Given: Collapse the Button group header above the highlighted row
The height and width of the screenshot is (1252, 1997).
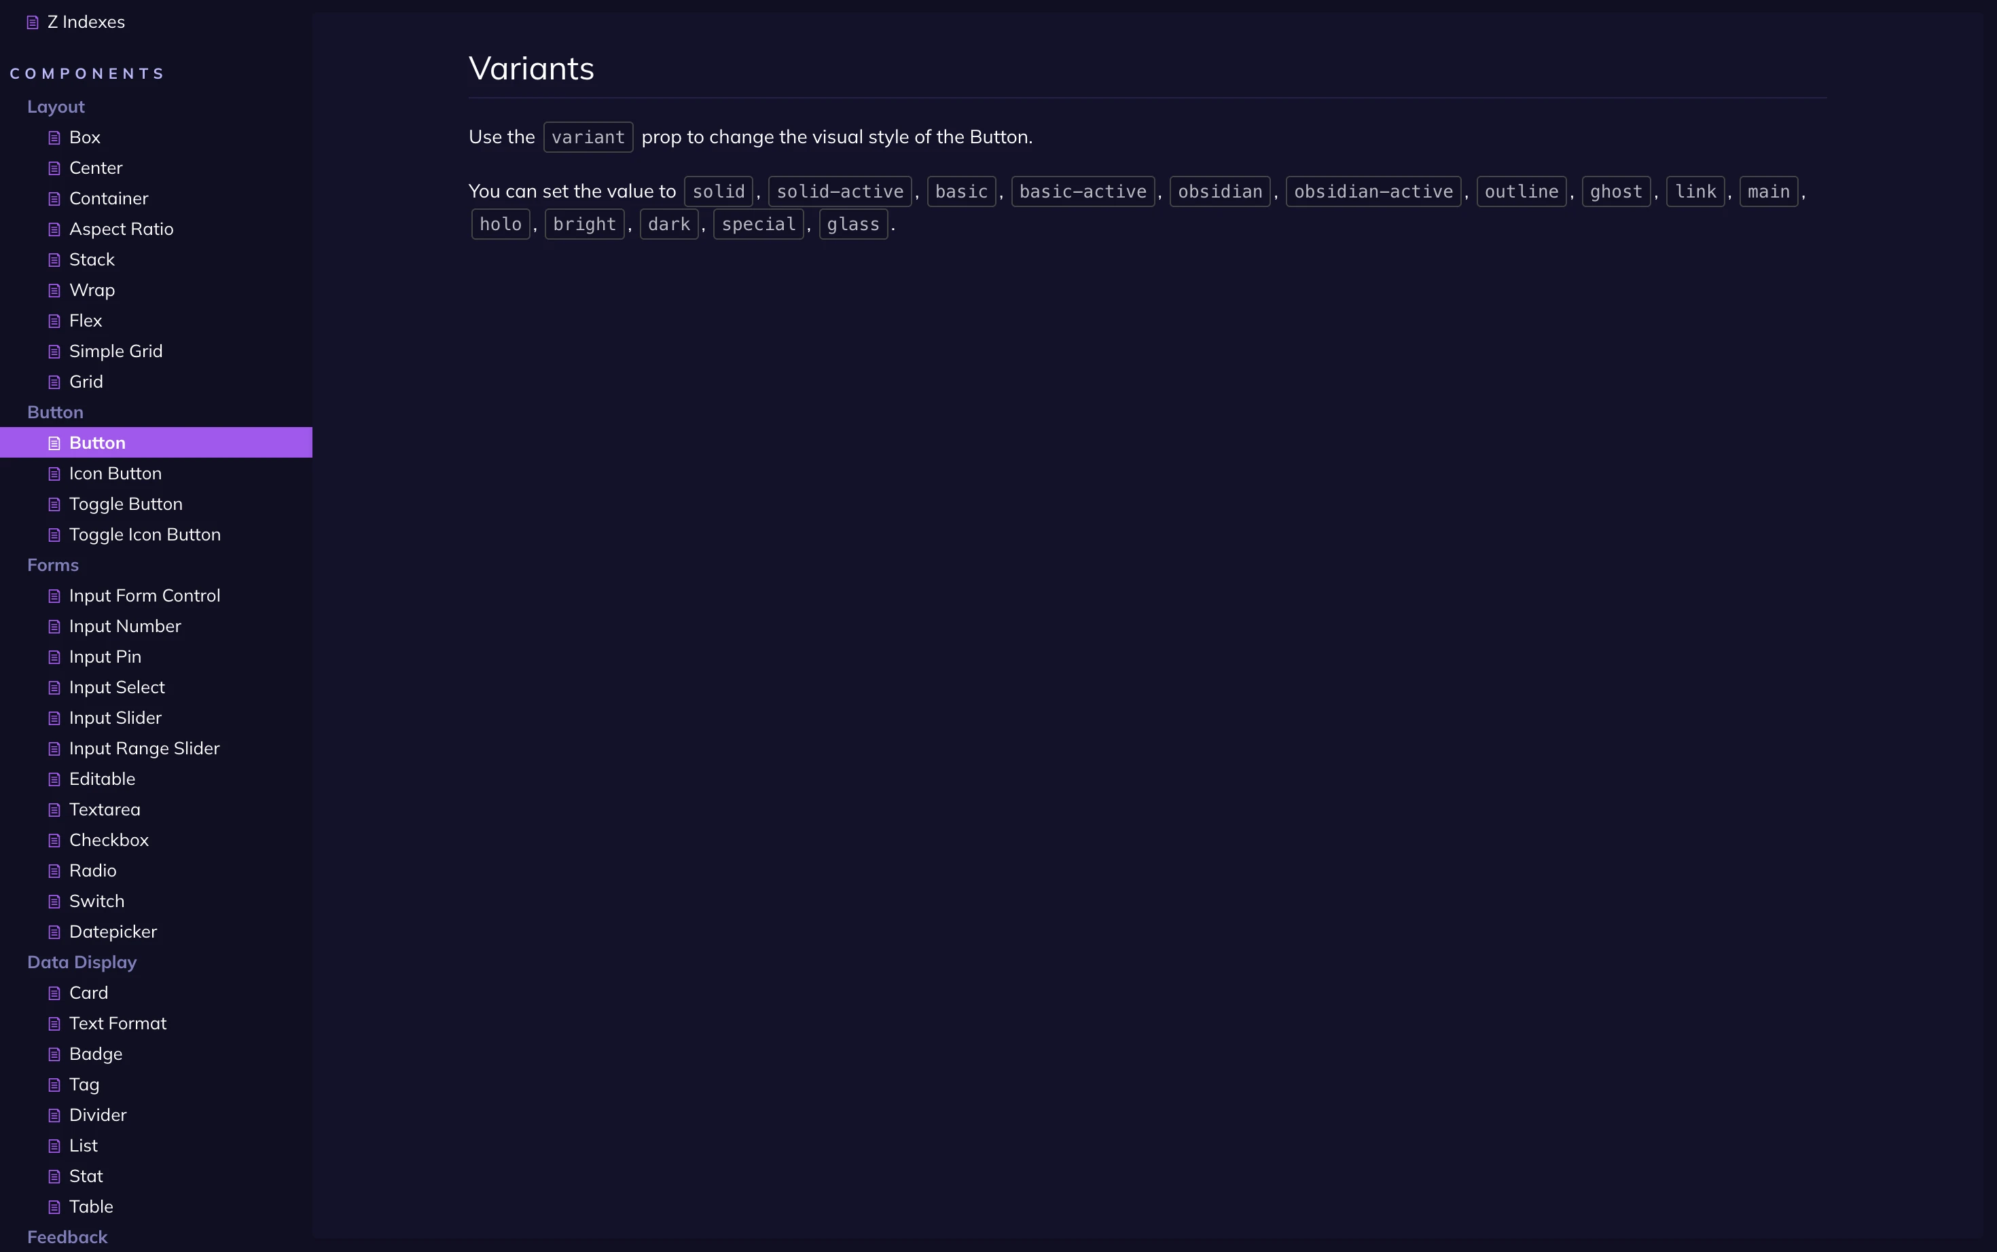Looking at the screenshot, I should pos(56,412).
